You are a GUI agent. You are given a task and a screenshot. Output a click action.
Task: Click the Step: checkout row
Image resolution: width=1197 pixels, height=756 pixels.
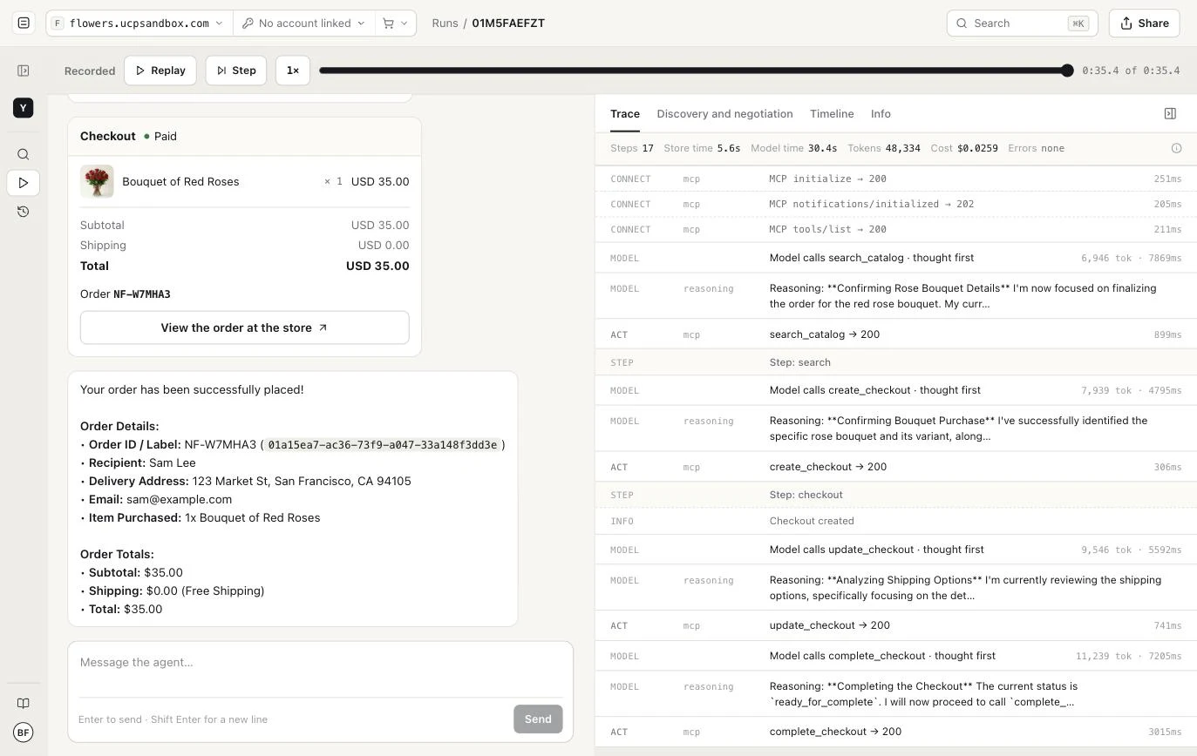coord(896,495)
